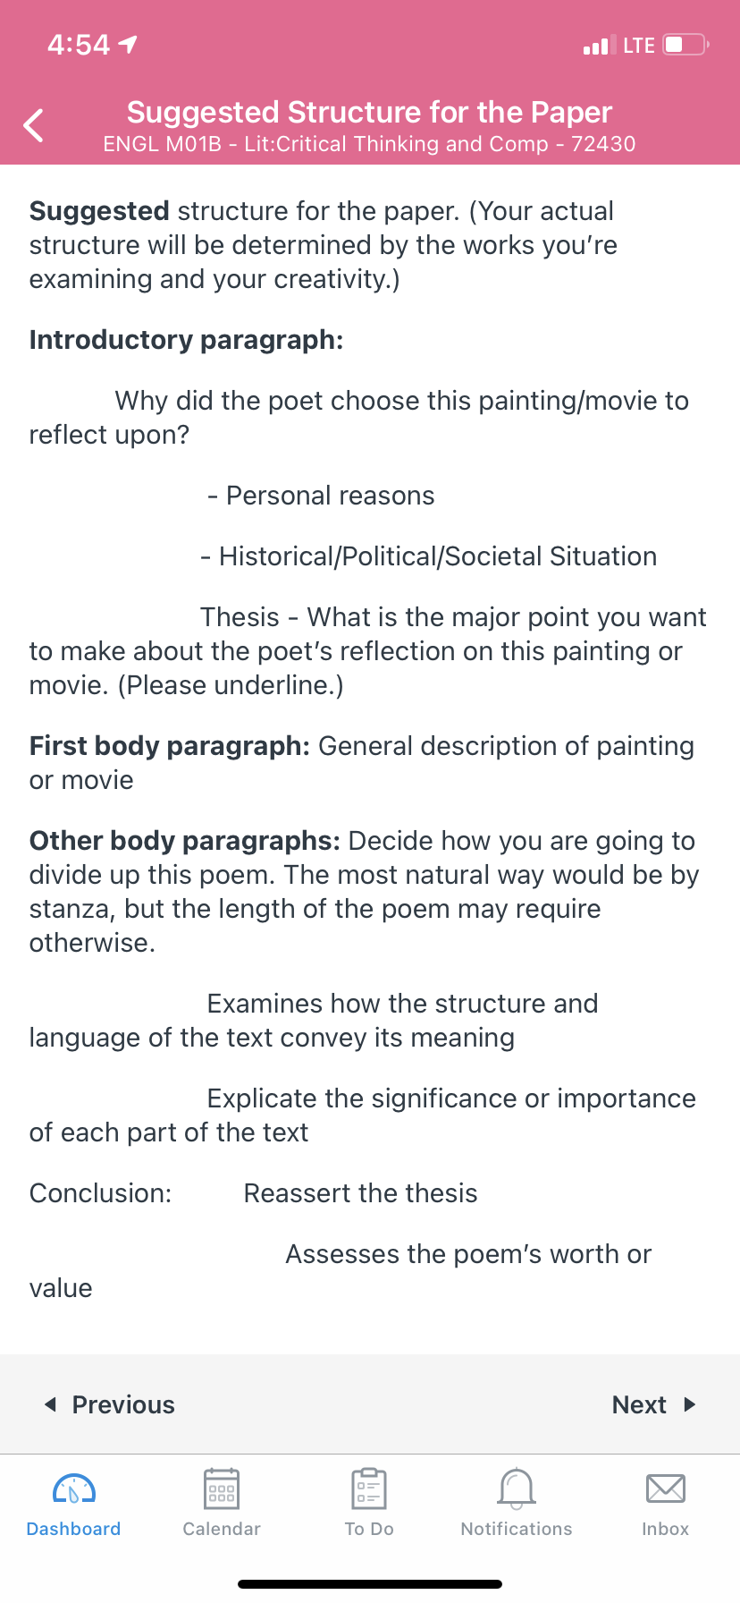Tap the right triangle beside Next

(x=690, y=1404)
